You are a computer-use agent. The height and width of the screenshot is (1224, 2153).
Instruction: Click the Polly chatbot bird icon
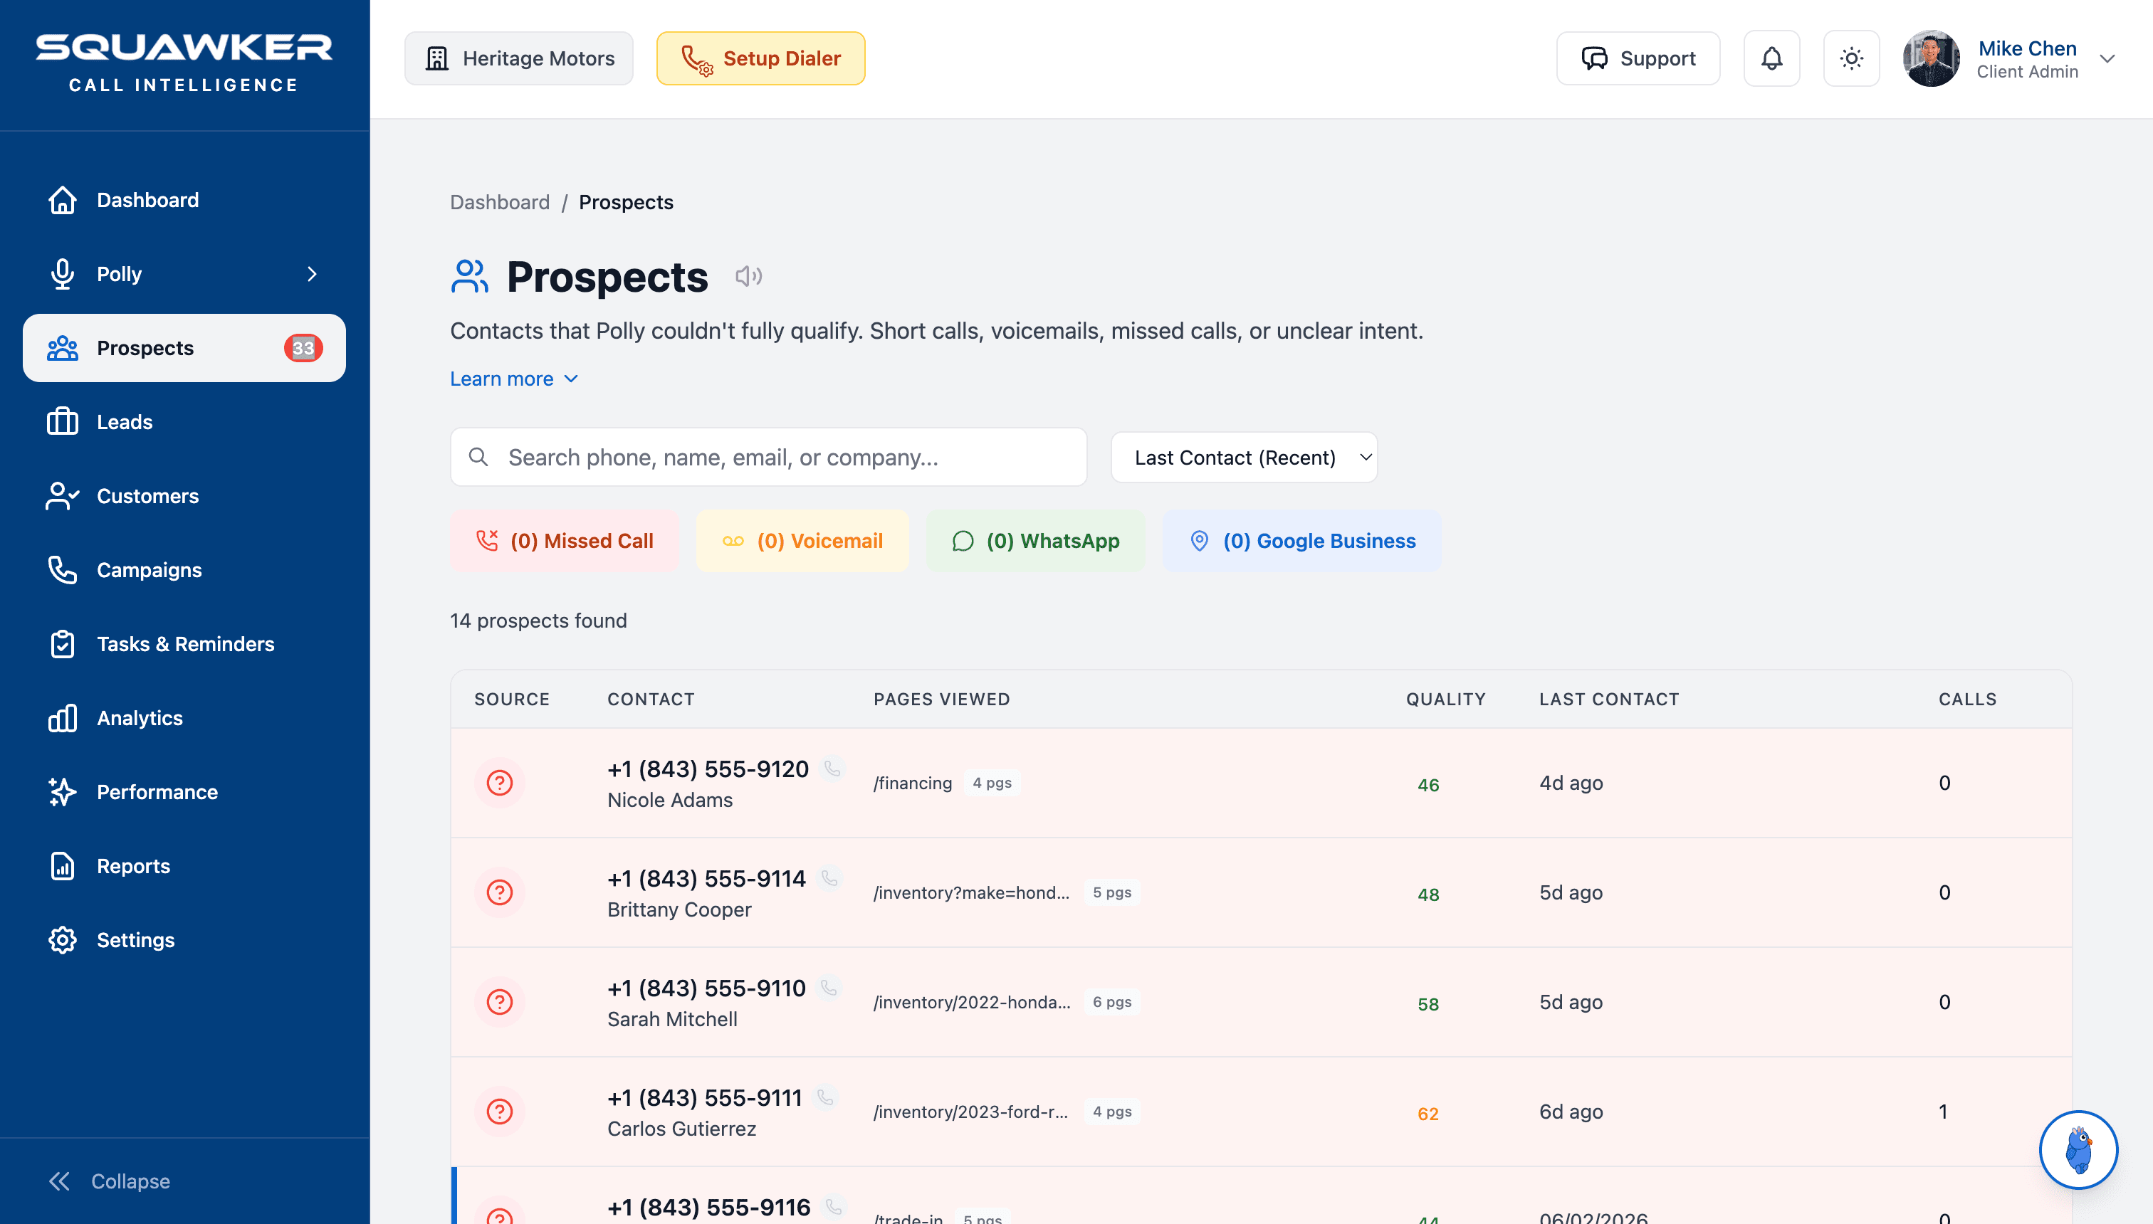[2078, 1150]
